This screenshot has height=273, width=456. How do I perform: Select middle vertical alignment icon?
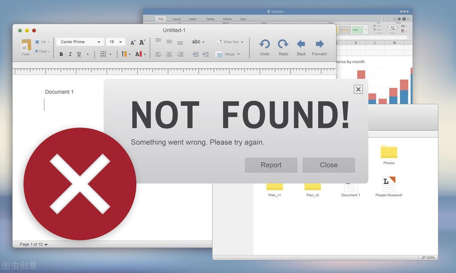tap(169, 42)
